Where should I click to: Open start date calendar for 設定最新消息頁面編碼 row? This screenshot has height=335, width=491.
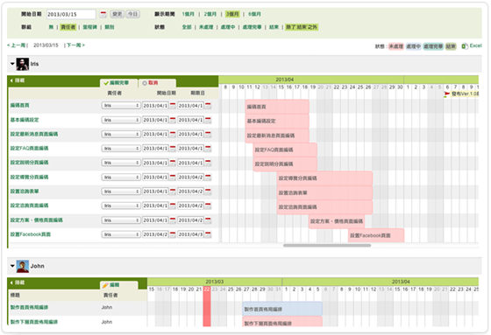(x=173, y=134)
